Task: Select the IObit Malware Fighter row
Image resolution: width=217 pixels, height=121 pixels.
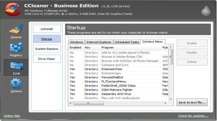Action: [x=118, y=90]
